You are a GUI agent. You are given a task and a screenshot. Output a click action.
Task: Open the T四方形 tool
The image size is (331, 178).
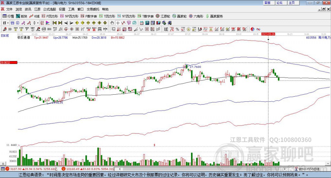[x=107, y=16]
